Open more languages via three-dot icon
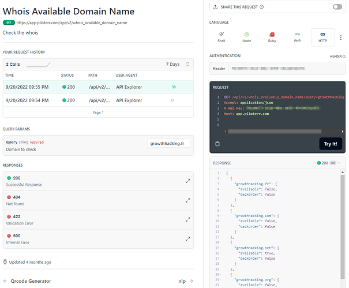The height and width of the screenshot is (288, 349). [341, 38]
